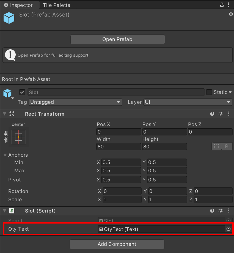
Task: Click the Rotation Y field
Action: 168,191
